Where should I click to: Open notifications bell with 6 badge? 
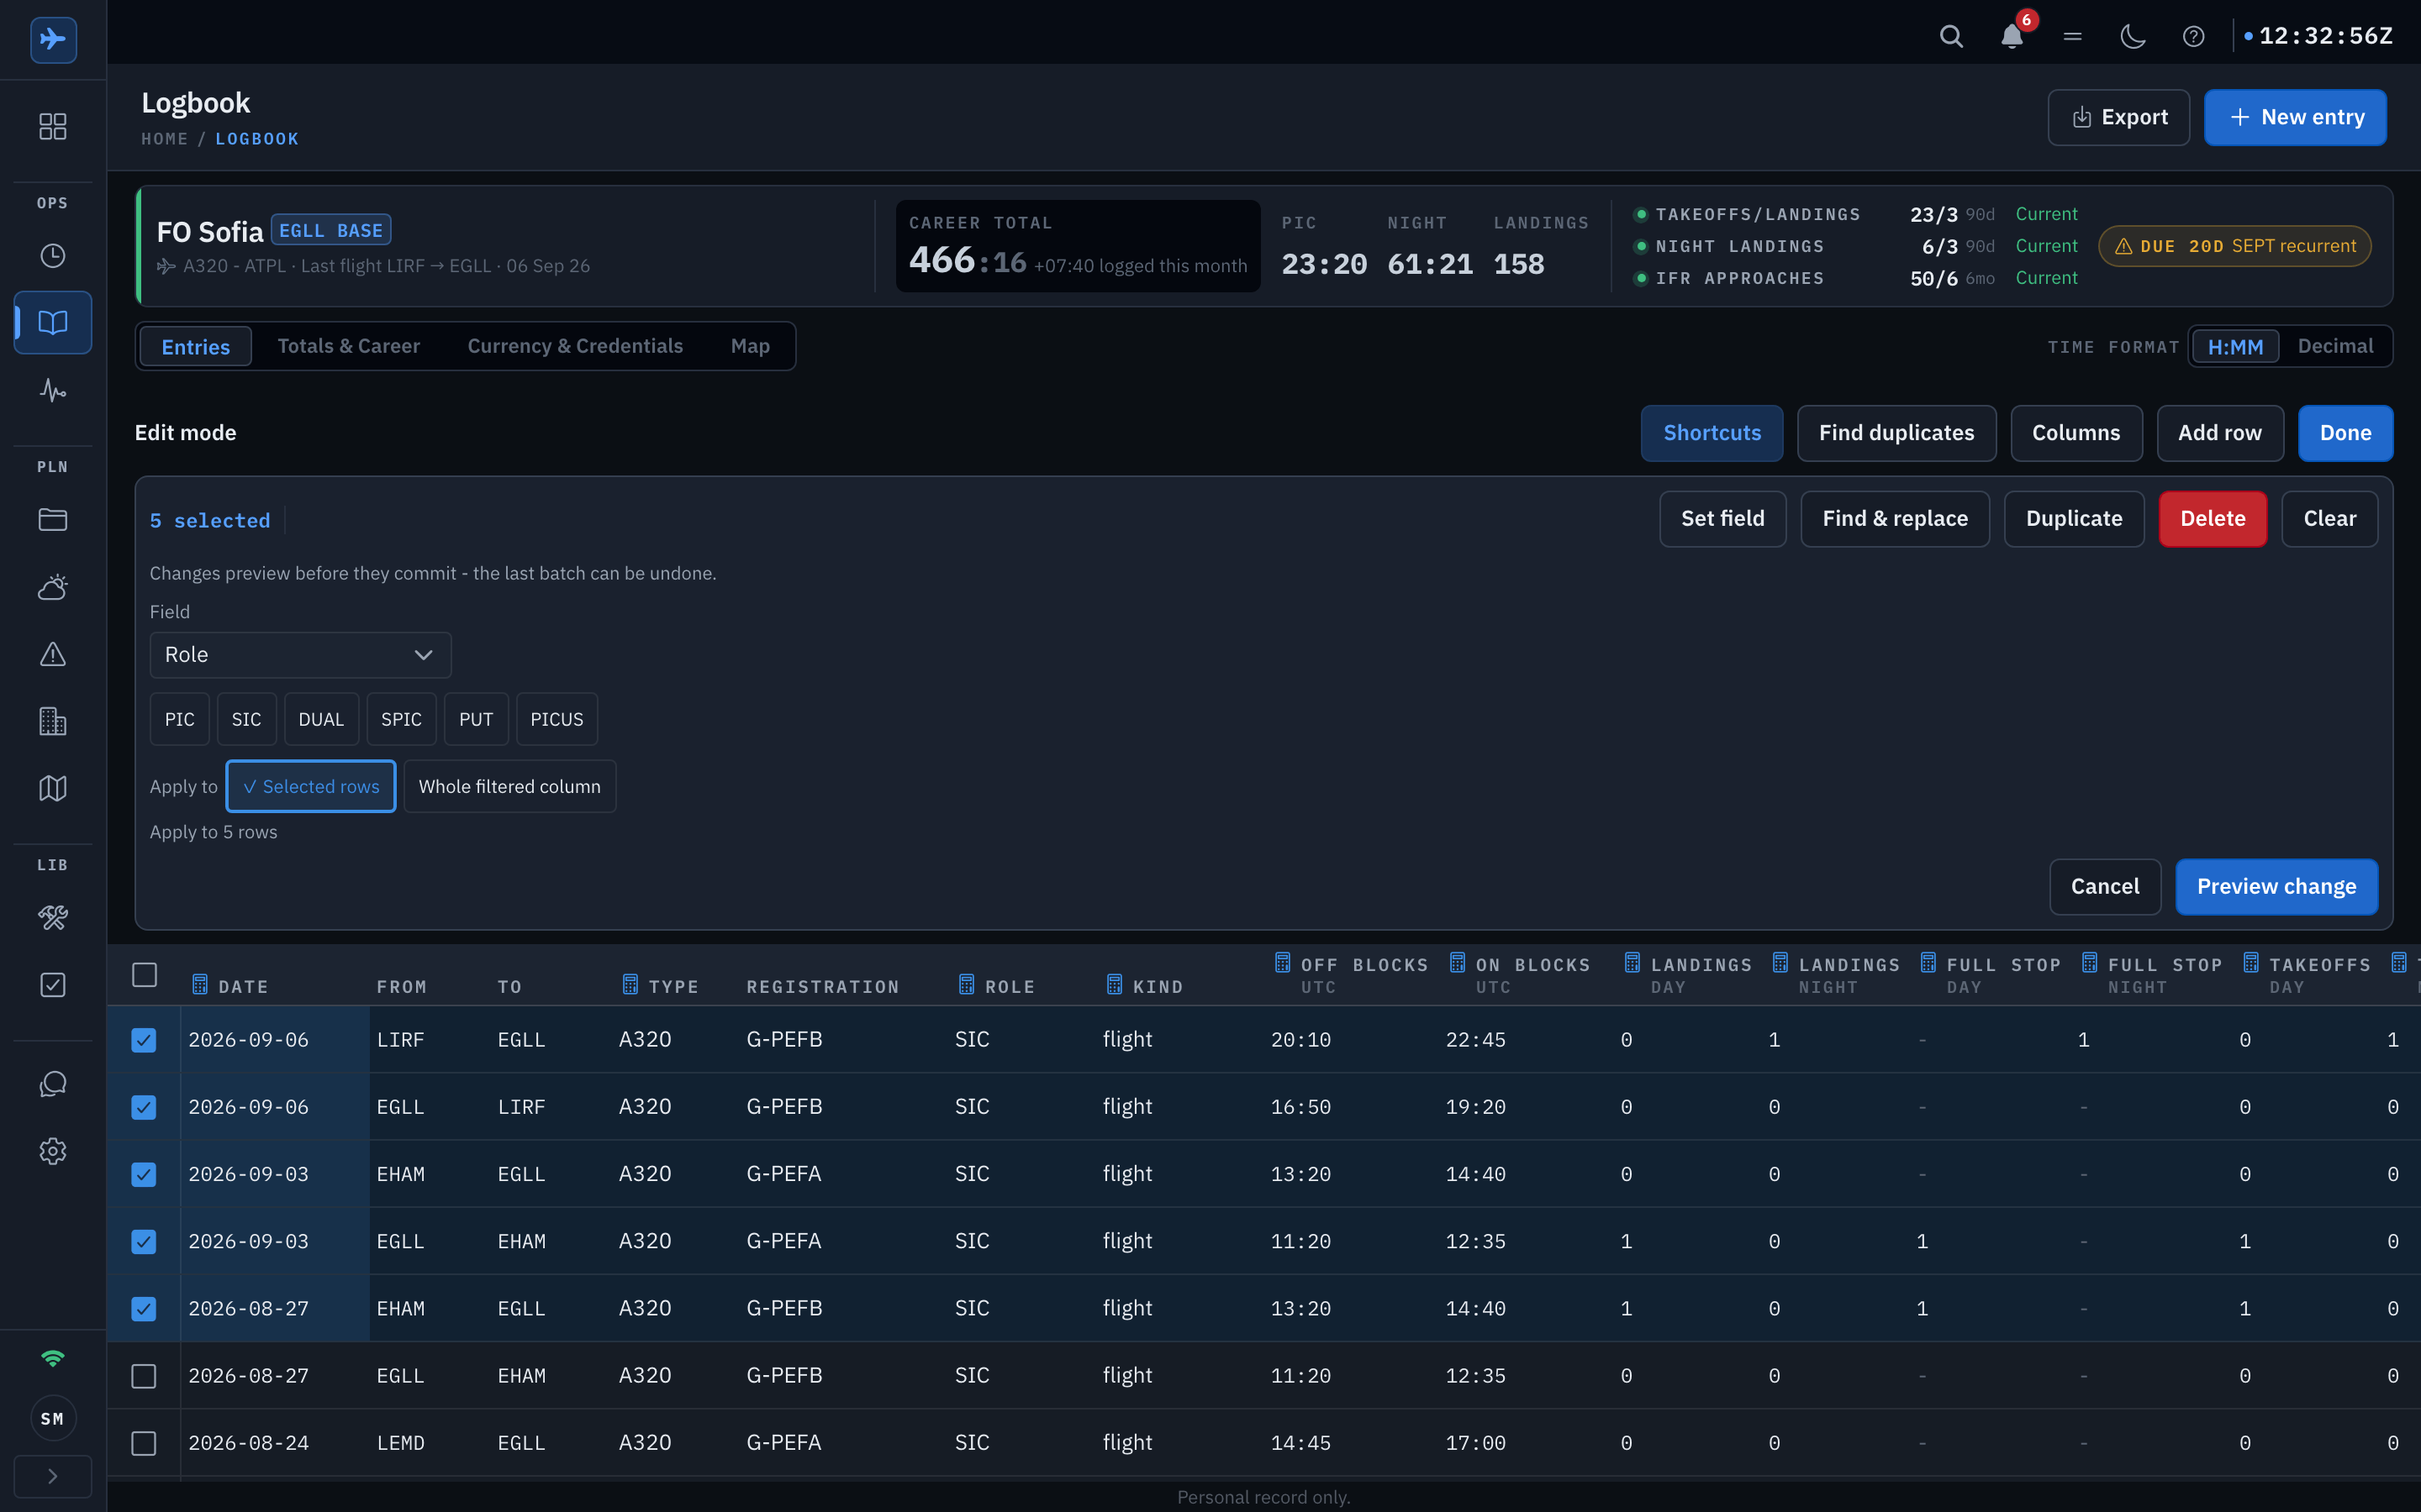[x=2012, y=37]
